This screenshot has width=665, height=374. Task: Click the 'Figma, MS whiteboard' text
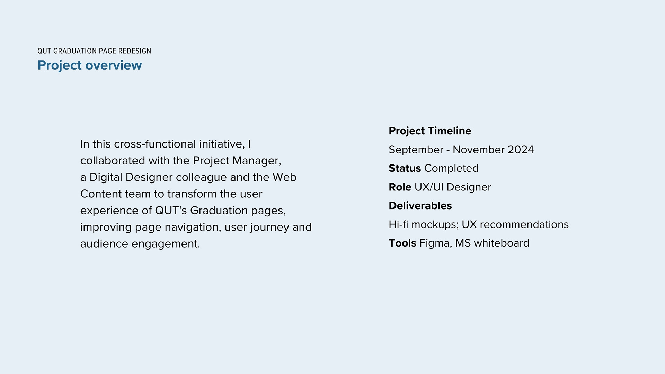(474, 243)
